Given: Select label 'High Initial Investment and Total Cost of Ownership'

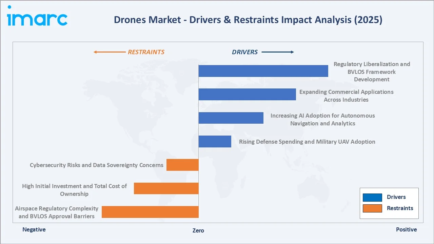Looking at the screenshot, I should (x=74, y=190).
